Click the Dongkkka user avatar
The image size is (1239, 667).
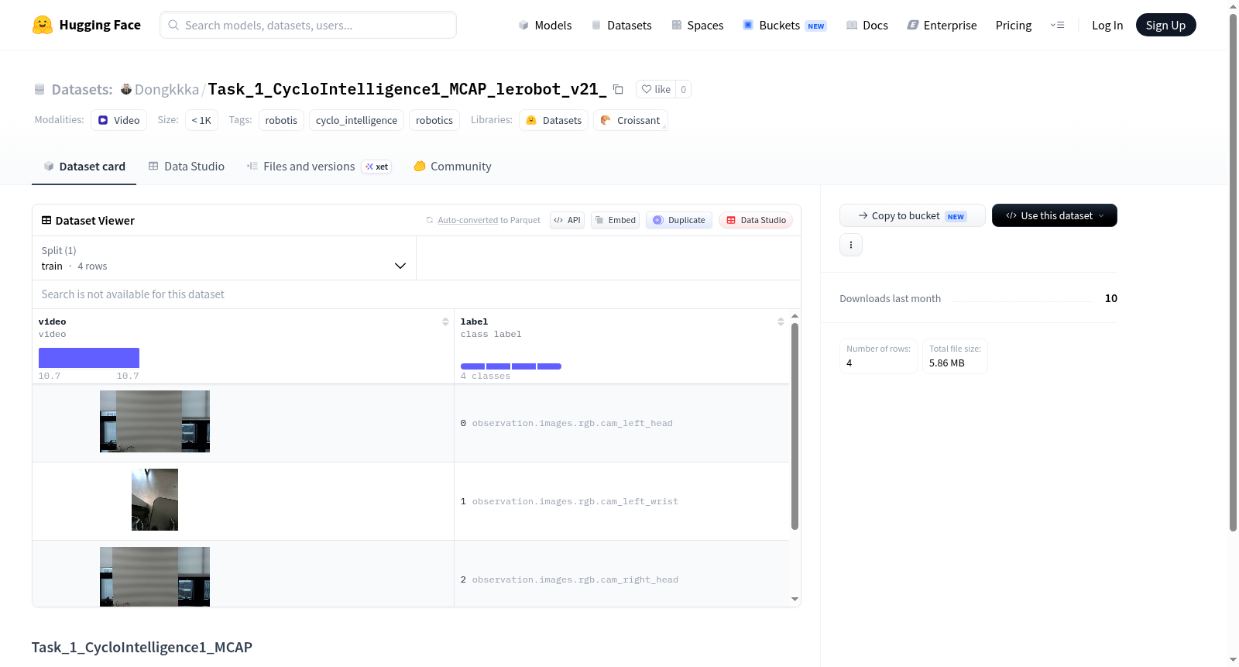click(126, 89)
